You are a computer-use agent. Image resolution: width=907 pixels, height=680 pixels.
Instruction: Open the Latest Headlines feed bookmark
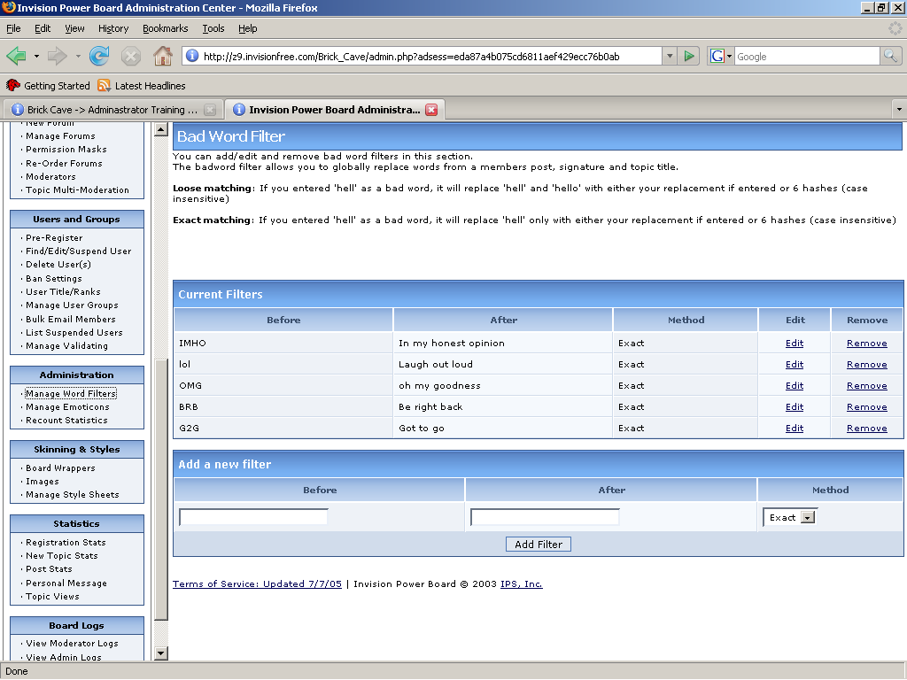pyautogui.click(x=142, y=86)
